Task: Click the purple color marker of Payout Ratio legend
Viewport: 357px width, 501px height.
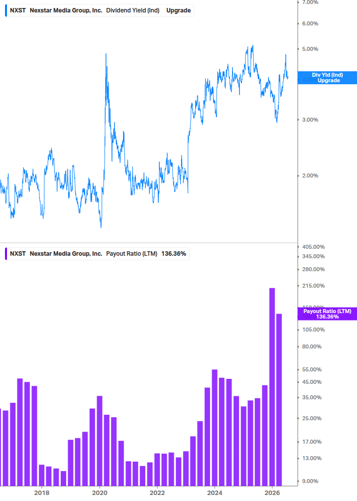Action: point(6,254)
